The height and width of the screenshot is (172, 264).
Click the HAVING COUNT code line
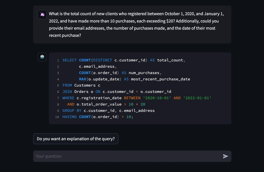tap(98, 117)
